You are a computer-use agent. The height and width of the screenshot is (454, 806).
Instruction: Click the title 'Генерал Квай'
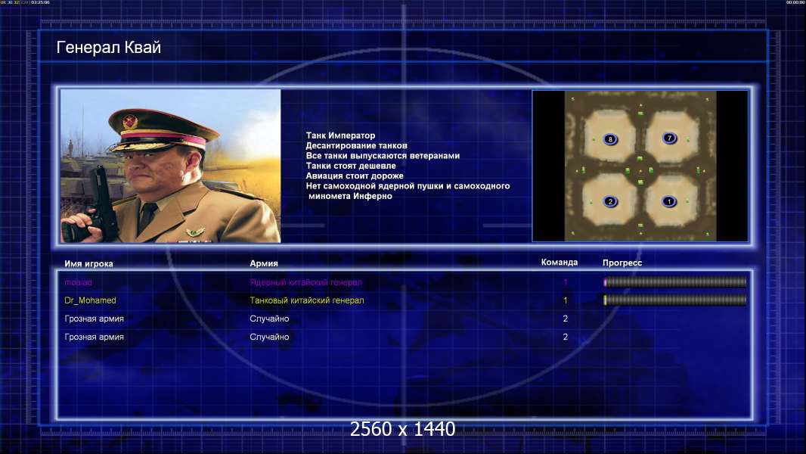(x=108, y=48)
